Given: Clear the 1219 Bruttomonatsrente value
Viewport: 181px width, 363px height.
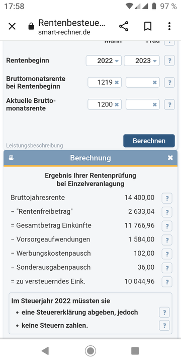Looking at the screenshot, I should click(117, 82).
